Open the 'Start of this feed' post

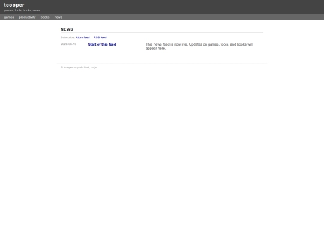tap(102, 44)
